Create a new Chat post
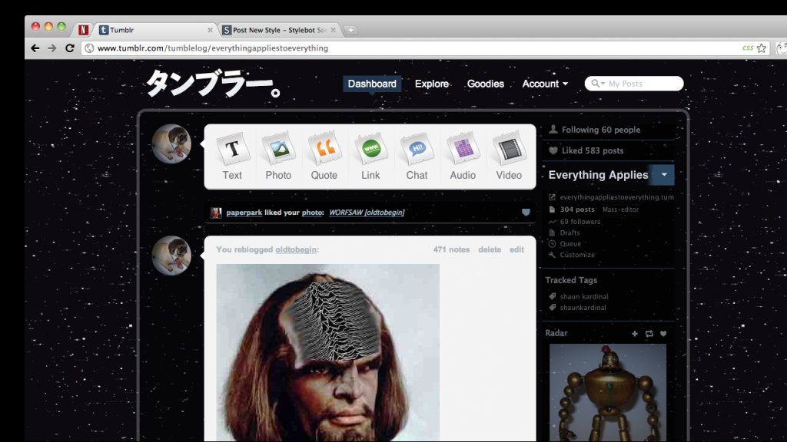Viewport: 787px width, 442px height. click(417, 156)
